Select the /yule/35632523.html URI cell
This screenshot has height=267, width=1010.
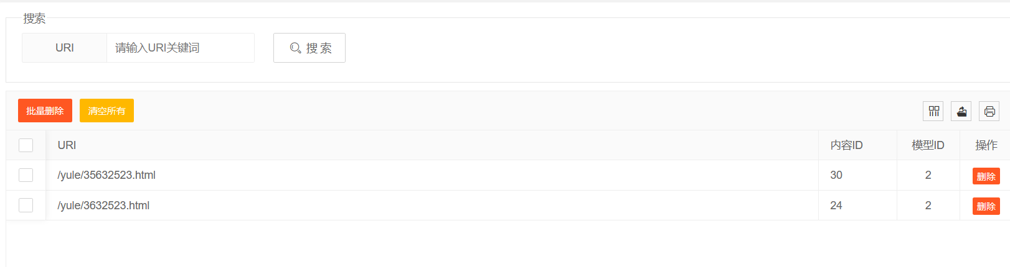[x=432, y=175]
